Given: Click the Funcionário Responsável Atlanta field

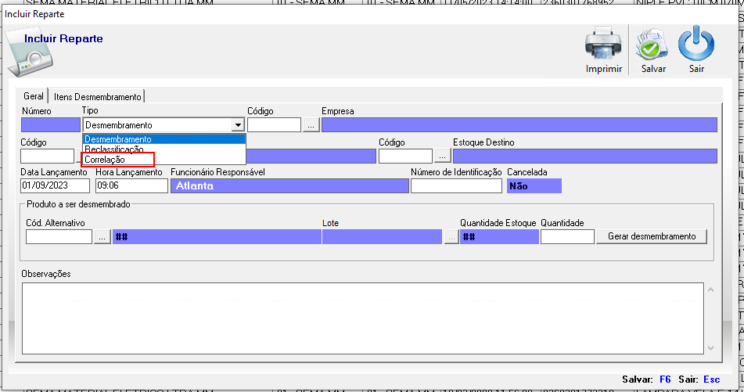Looking at the screenshot, I should click(289, 185).
